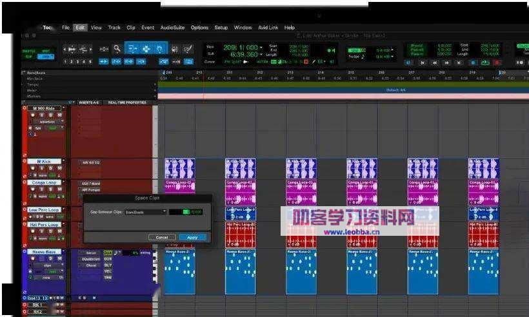Select the Grabber hand tool

(160, 49)
